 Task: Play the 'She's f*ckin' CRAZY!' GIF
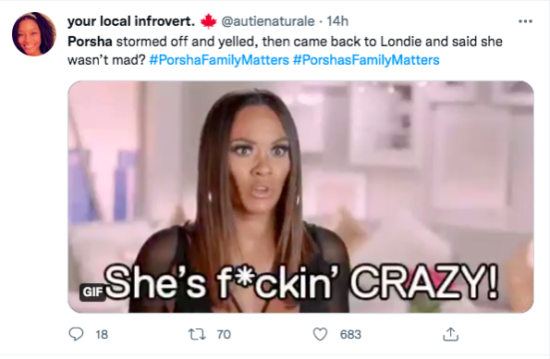point(300,197)
